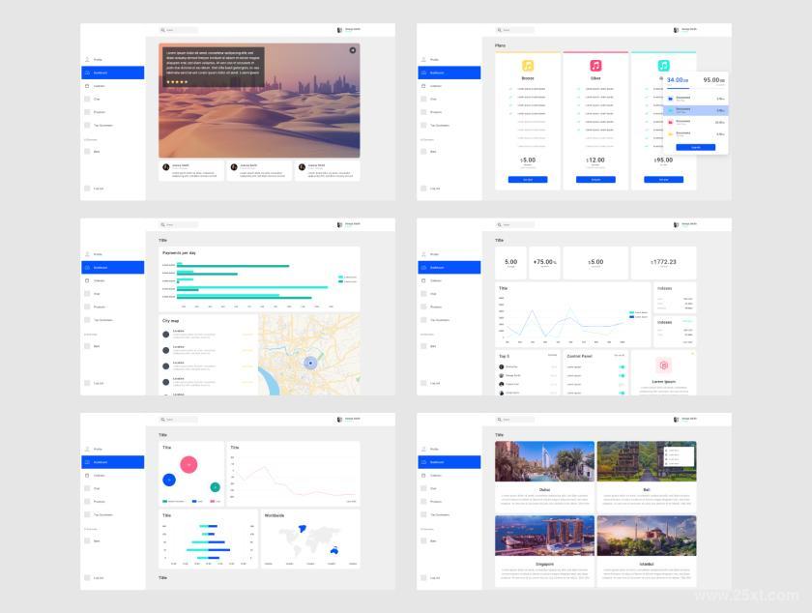Click search magnifier icon in desert photo screen
812x613 pixels.
162,30
